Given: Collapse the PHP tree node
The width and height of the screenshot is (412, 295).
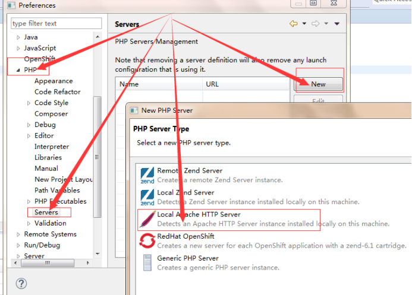Looking at the screenshot, I should [18, 70].
